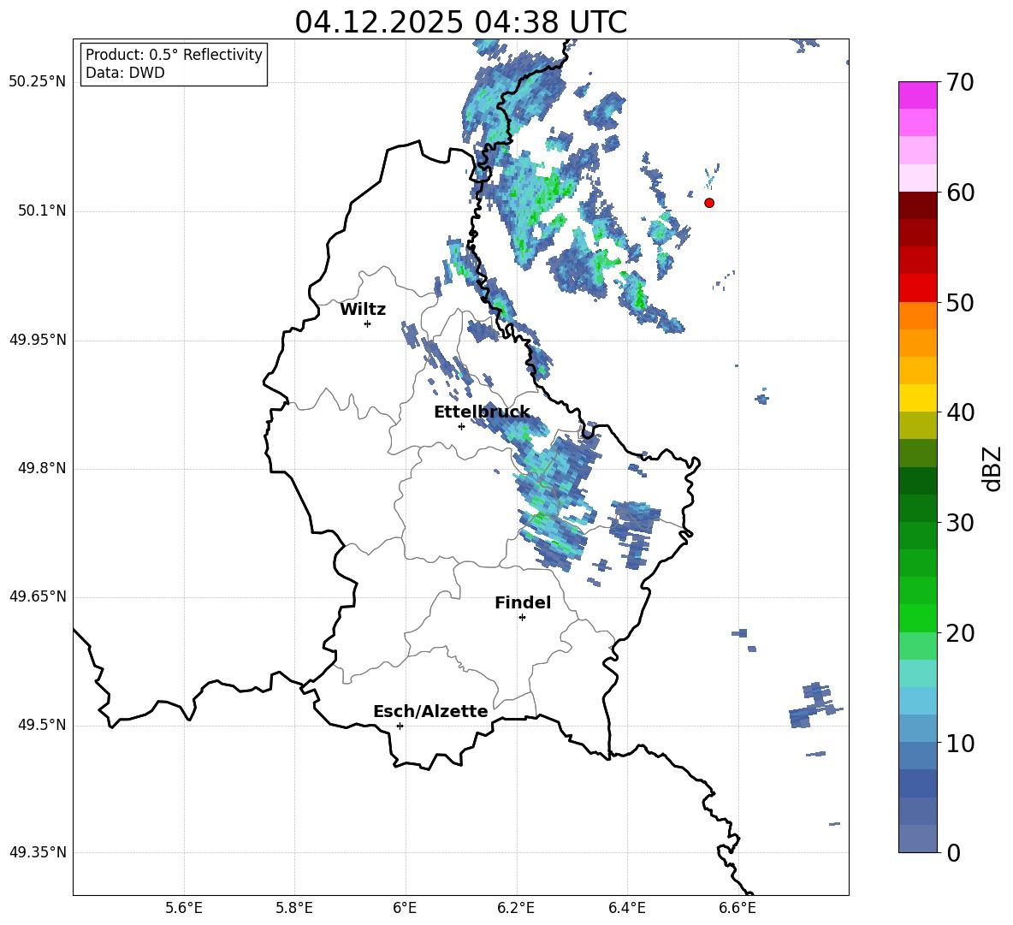Viewport: 1013px width, 925px height.
Task: Click the 6°E longitude label
Action: 405,908
